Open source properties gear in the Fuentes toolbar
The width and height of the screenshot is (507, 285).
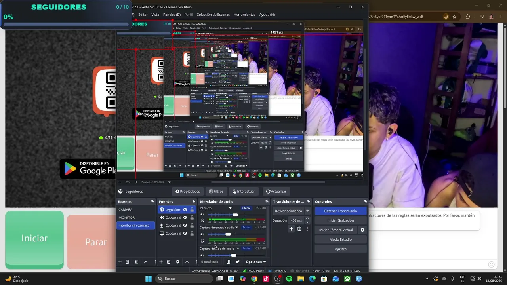[177, 262]
